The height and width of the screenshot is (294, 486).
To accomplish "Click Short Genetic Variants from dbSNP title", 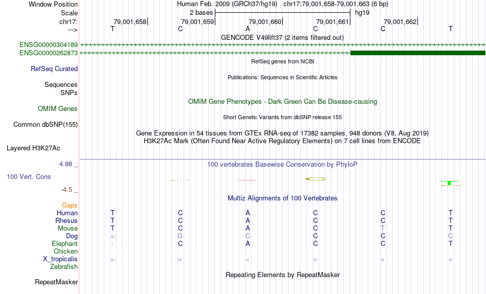I will pos(282,117).
